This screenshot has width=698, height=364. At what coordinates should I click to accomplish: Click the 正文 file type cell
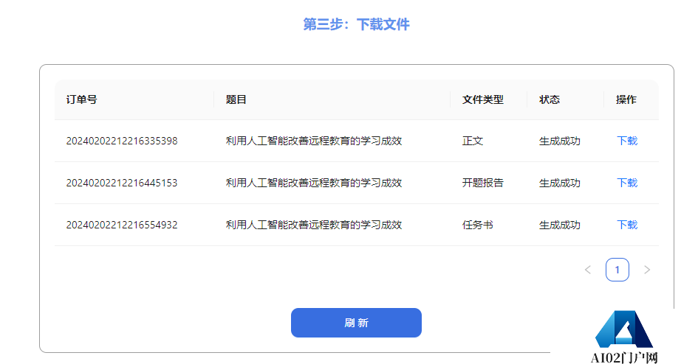(x=472, y=141)
